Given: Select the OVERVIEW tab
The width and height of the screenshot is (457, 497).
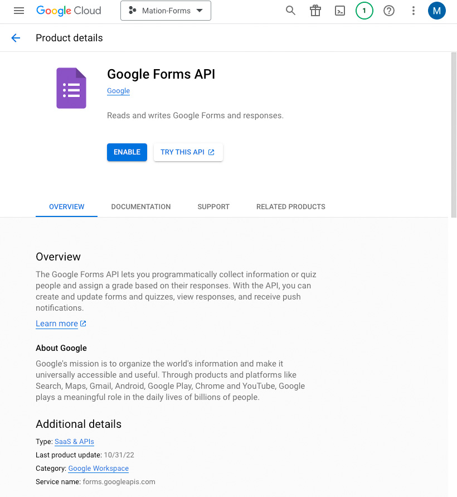Looking at the screenshot, I should pyautogui.click(x=66, y=206).
